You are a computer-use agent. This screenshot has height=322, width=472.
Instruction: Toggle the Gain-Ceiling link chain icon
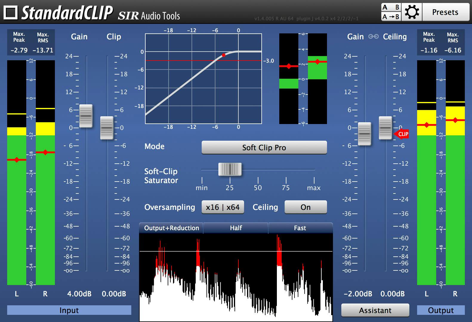pos(373,36)
